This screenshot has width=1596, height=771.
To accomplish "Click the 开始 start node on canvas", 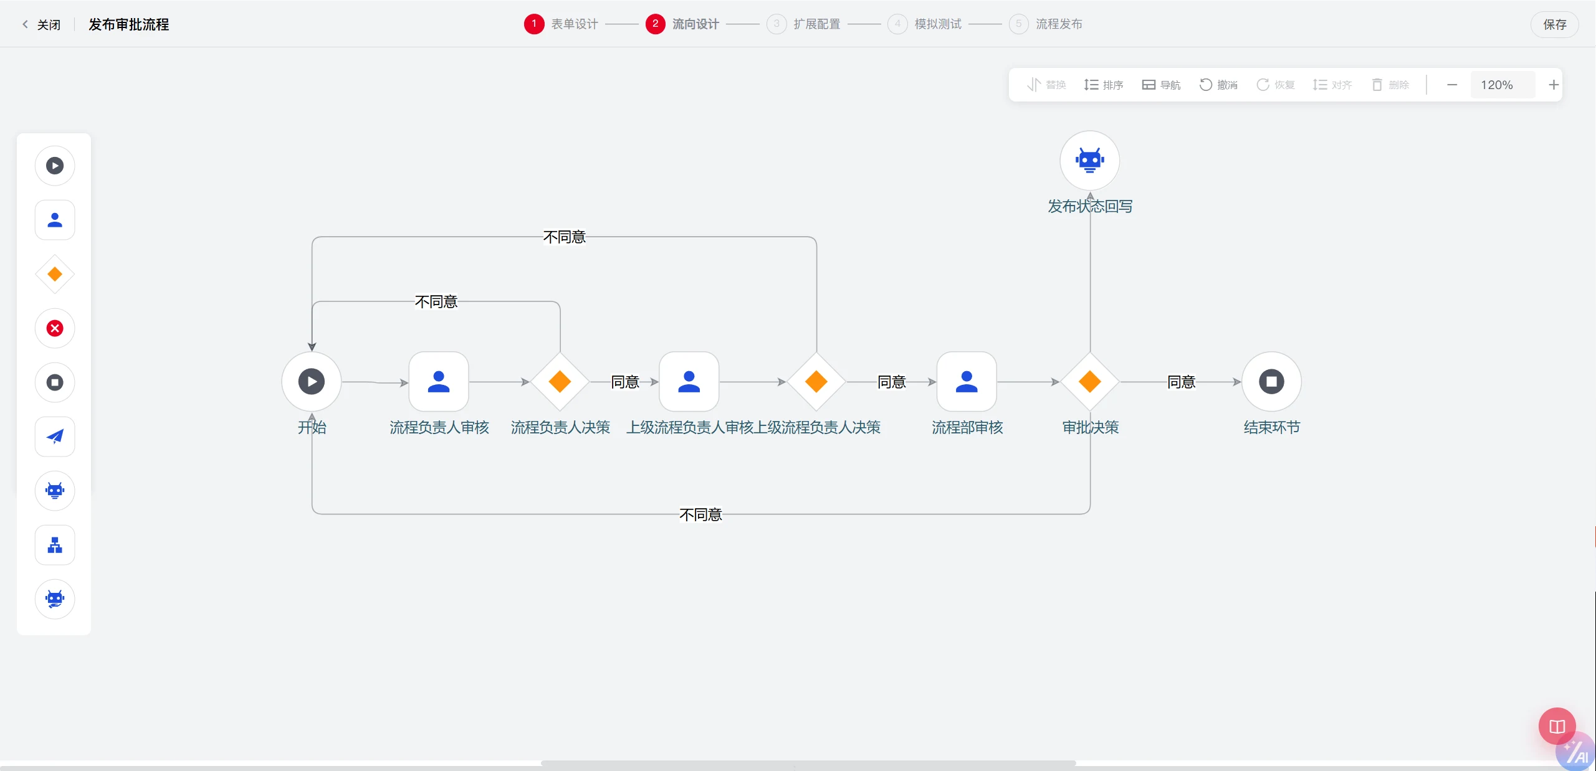I will tap(312, 382).
